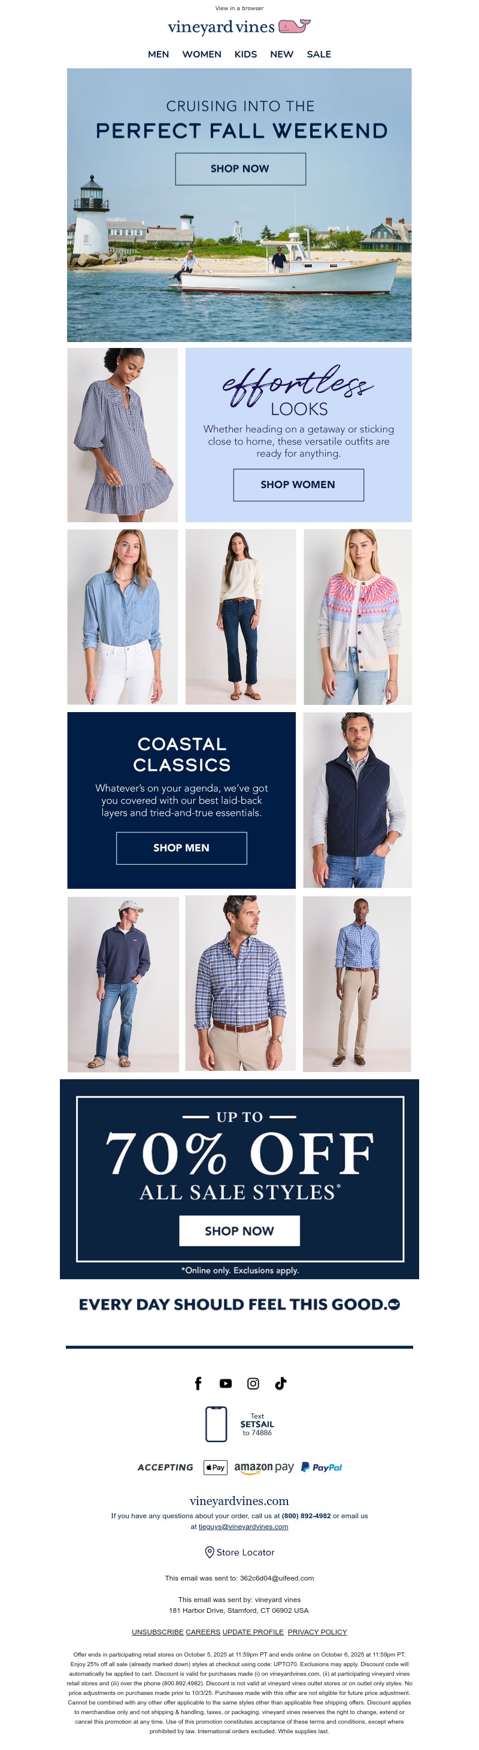Image resolution: width=479 pixels, height=1750 pixels.
Task: Open the PRIVACY POLICY link
Action: (x=317, y=1631)
